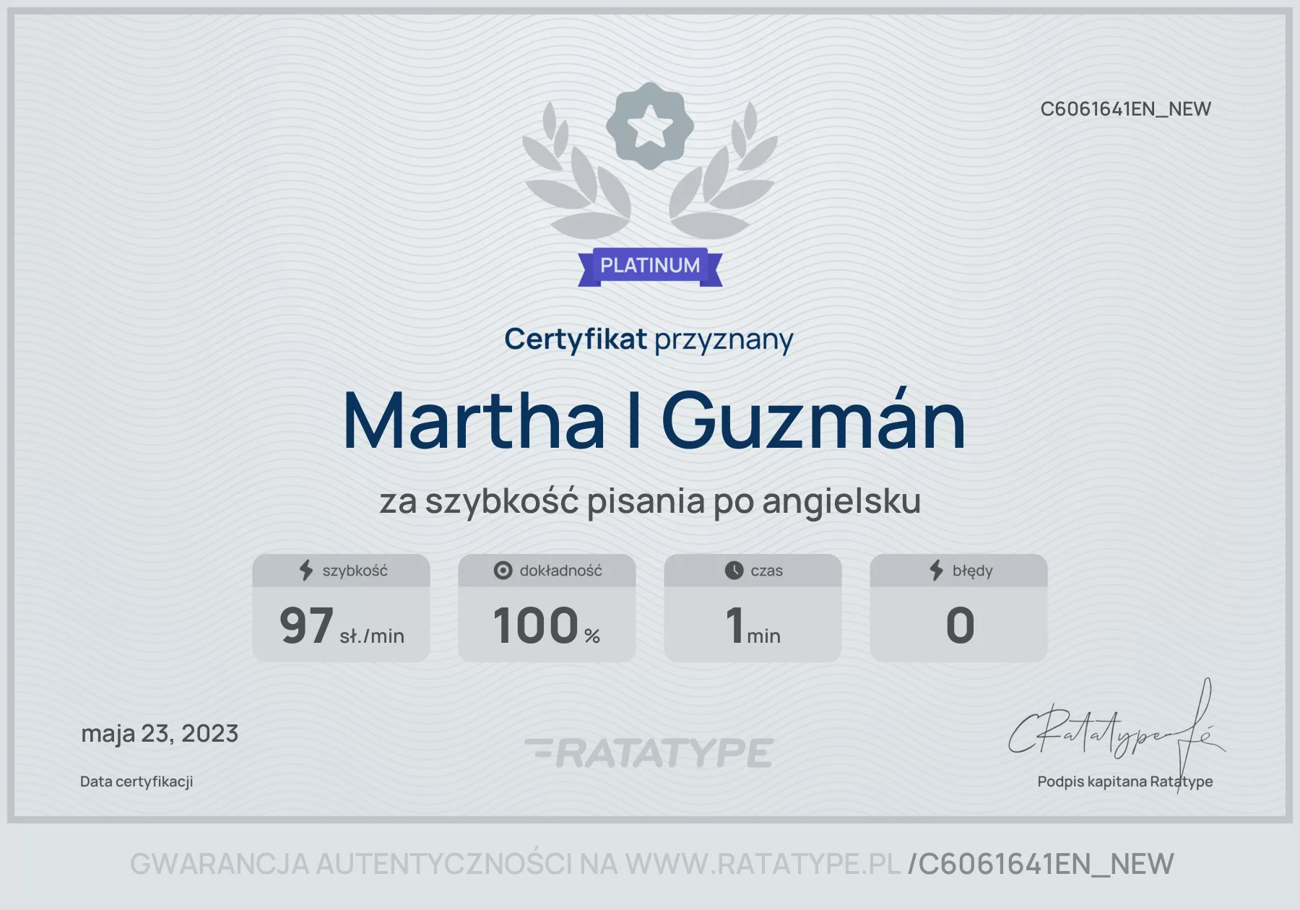Click the clock icon beside czas
Screen dimensions: 1300x910
[x=734, y=571]
